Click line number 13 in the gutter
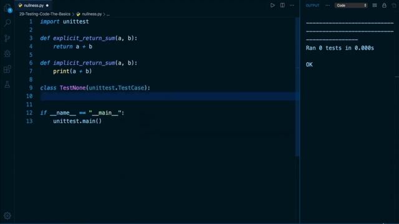Viewport: 399px width, 224px height. (x=29, y=121)
